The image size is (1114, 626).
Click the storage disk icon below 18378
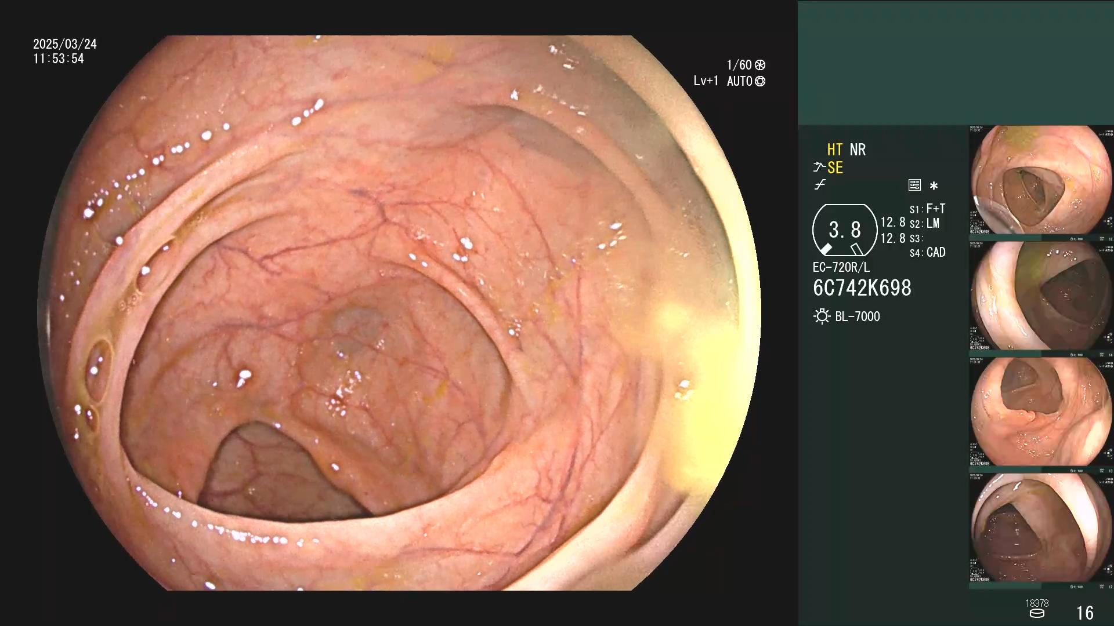[x=1037, y=613]
